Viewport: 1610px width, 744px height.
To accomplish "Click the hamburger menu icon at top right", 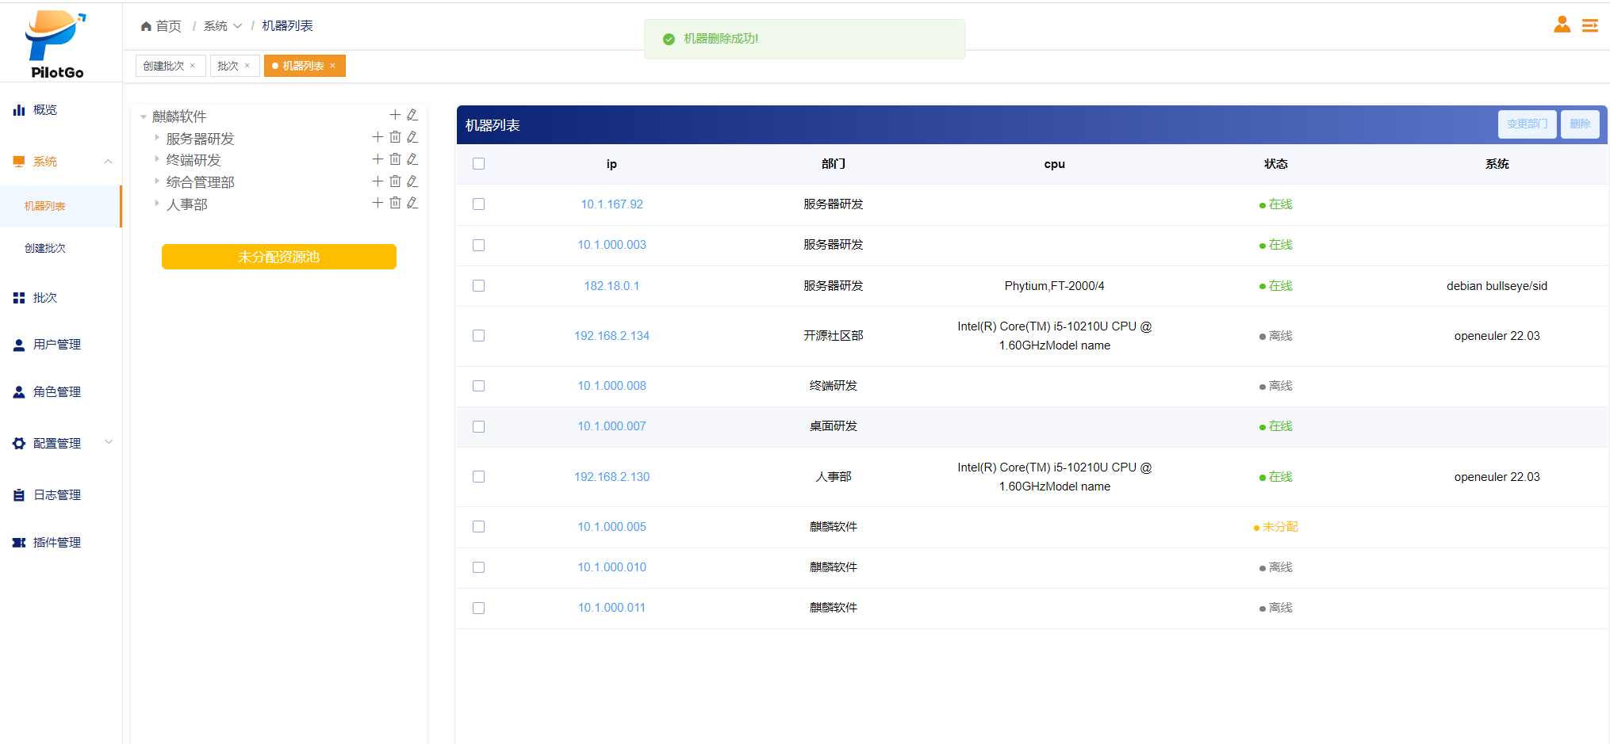I will point(1590,25).
